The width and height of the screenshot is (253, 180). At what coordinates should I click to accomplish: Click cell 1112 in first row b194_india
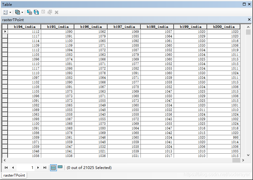pyautogui.click(x=24, y=32)
